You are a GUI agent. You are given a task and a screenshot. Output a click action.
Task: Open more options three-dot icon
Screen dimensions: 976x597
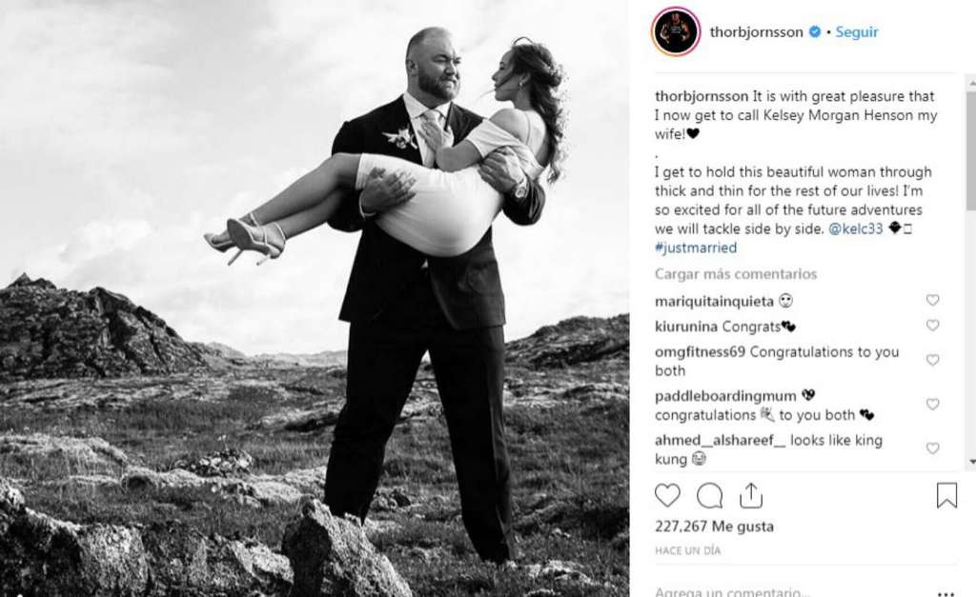pyautogui.click(x=945, y=593)
